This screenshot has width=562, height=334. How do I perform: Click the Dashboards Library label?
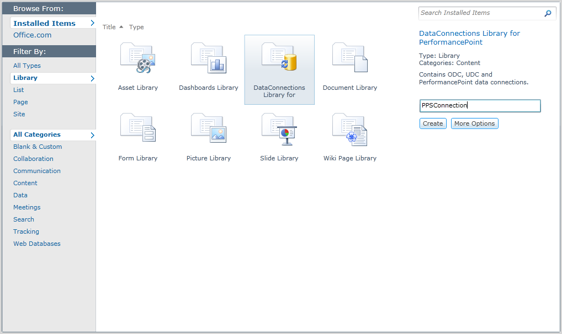(209, 88)
